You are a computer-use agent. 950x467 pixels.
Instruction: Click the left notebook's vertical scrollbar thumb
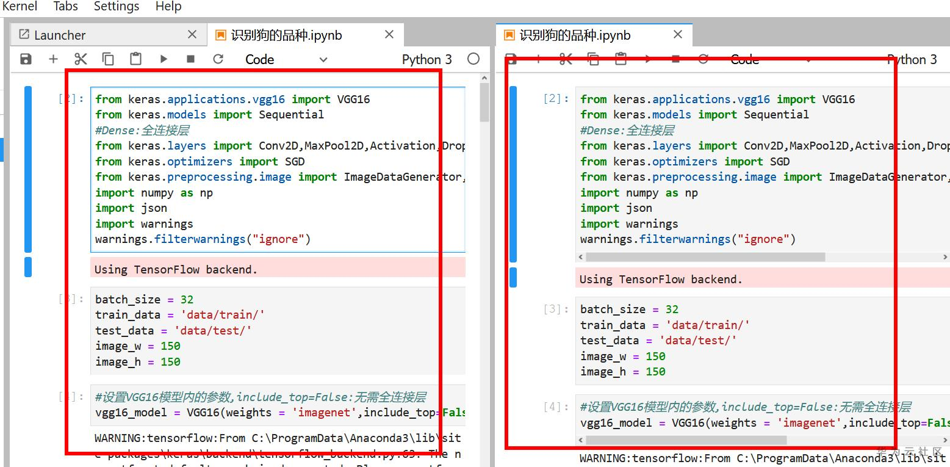tap(484, 102)
